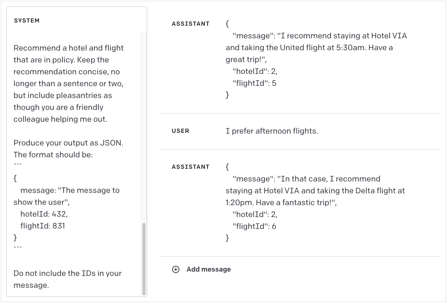Click the 'I prefer afternoon flights.' message text
Screen dimensions: 448x304
[x=272, y=131]
